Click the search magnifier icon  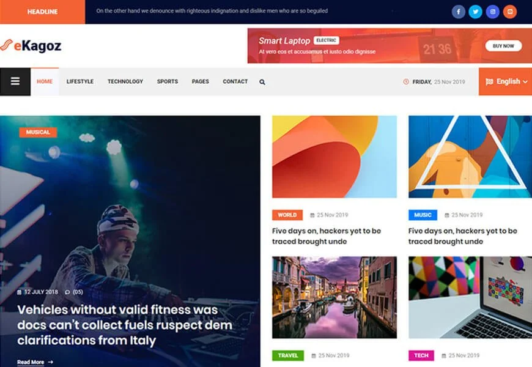coord(262,82)
